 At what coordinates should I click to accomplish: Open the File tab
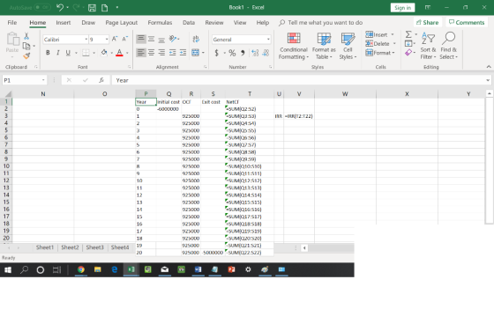click(x=12, y=23)
